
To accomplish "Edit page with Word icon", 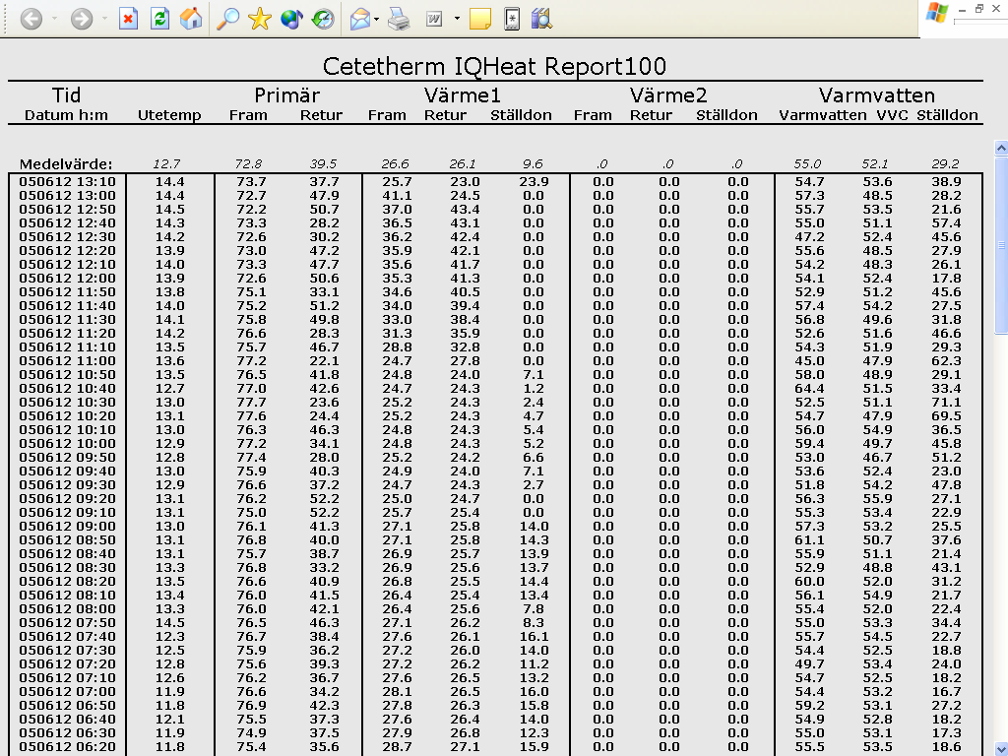I will click(434, 20).
